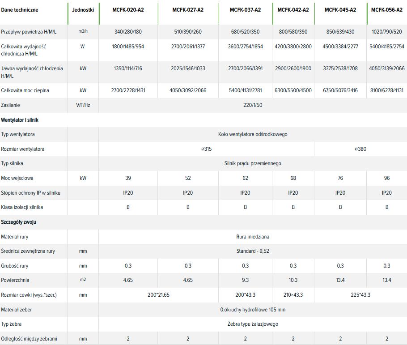The image size is (407, 345).
Task: Select the V/F/Hz unit cell
Action: 83,105
